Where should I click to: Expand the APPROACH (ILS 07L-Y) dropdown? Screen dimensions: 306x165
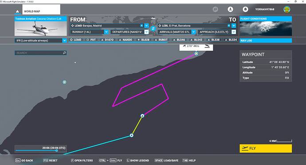pos(234,32)
